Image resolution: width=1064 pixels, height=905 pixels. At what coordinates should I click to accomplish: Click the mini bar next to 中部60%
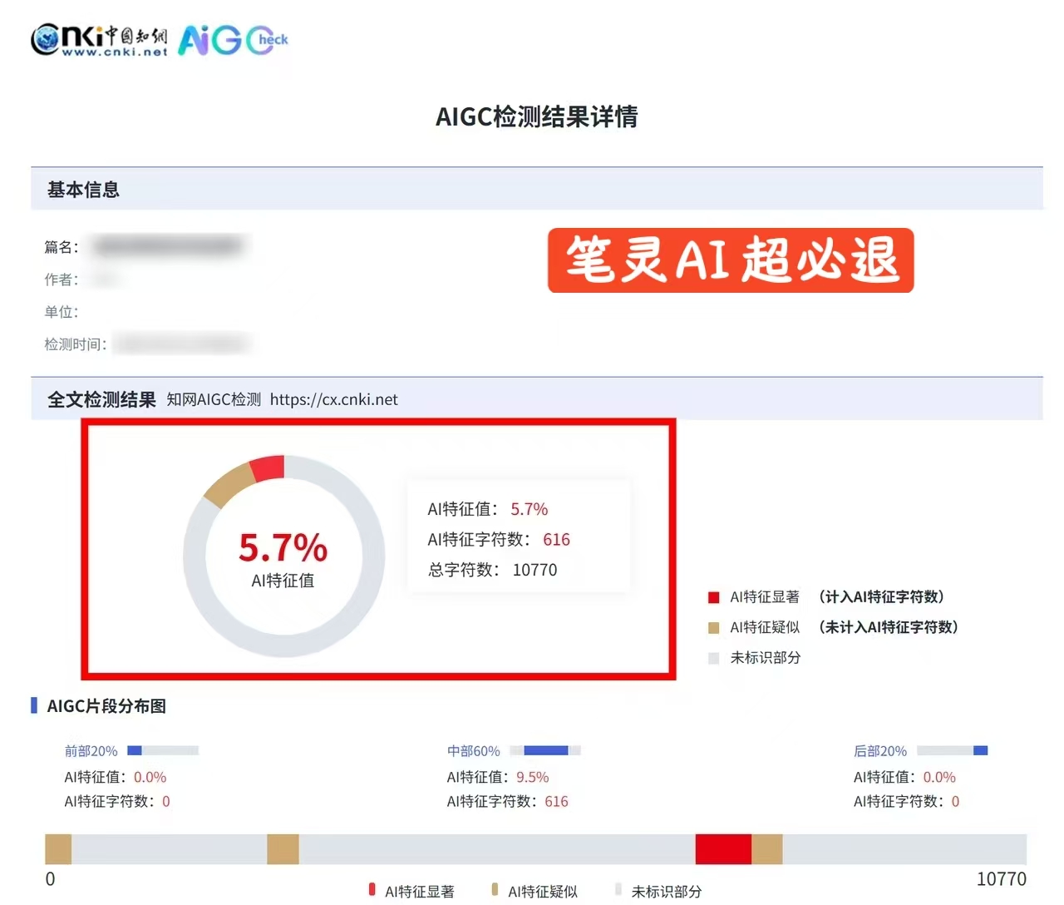coord(545,750)
